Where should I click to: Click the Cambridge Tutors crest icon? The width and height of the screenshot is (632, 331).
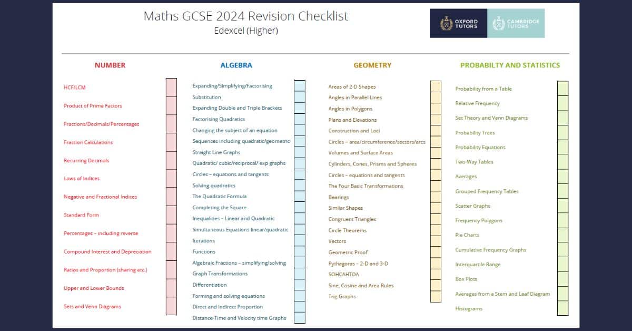pos(498,24)
